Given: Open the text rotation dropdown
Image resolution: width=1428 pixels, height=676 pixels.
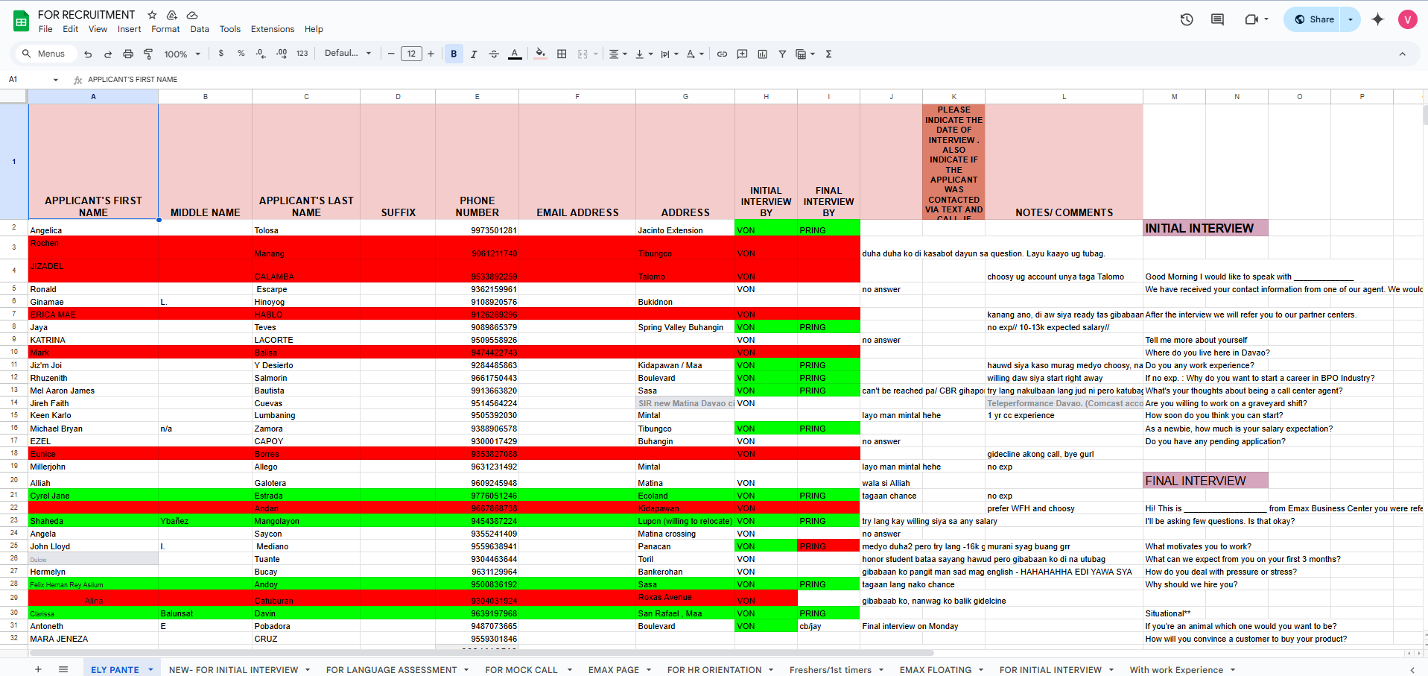Looking at the screenshot, I should [695, 54].
